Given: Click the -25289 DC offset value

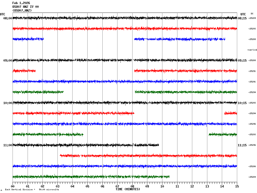Looking at the screenshot, I should pyautogui.click(x=252, y=18).
